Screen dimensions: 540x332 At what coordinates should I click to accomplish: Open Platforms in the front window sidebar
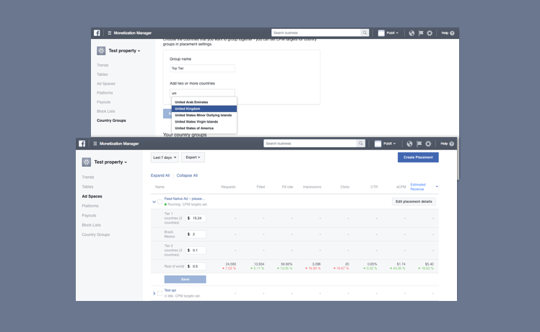[x=90, y=206]
